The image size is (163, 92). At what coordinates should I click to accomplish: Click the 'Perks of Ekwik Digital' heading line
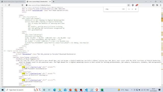[x=28, y=59]
